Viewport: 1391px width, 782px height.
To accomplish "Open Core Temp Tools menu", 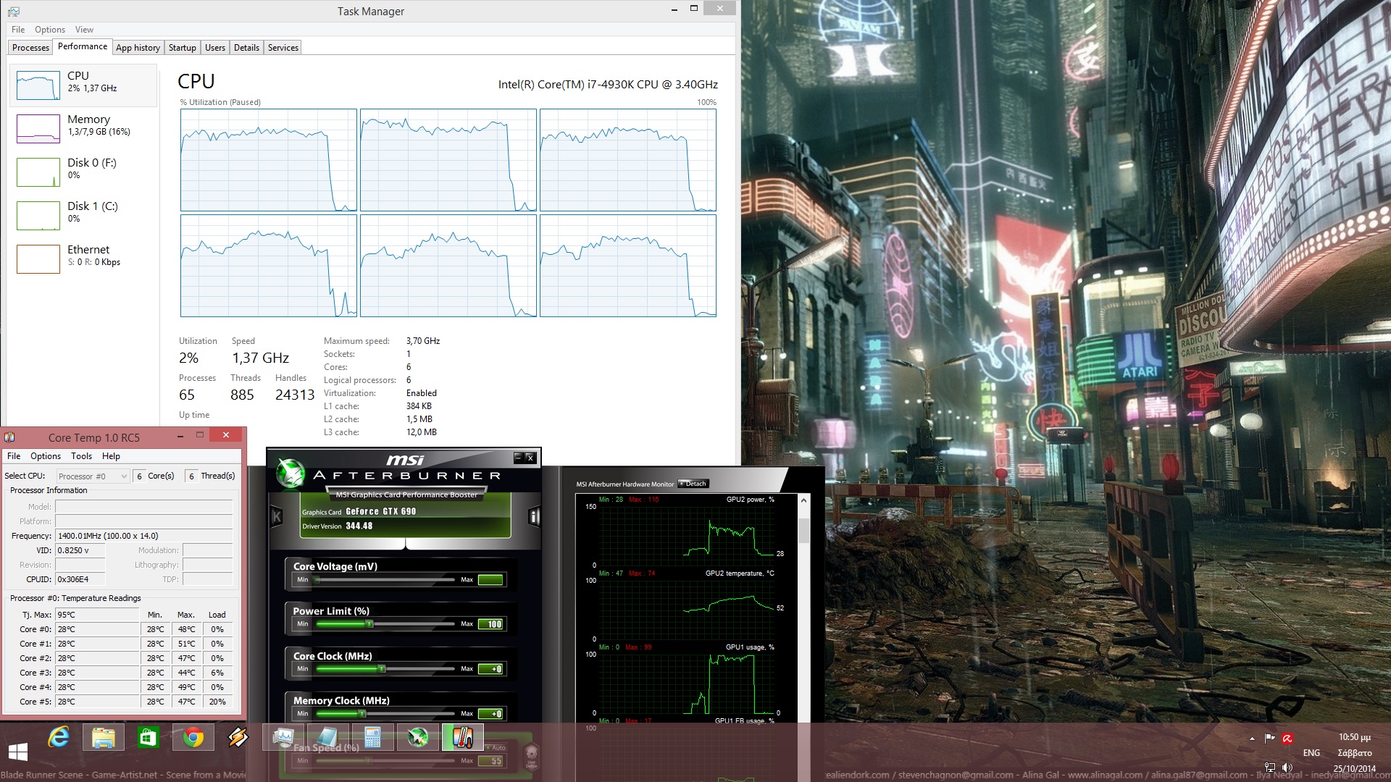I will point(81,456).
